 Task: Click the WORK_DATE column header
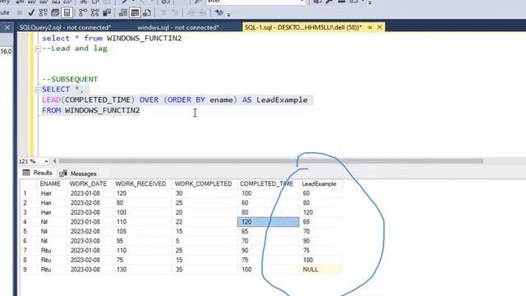click(x=88, y=184)
